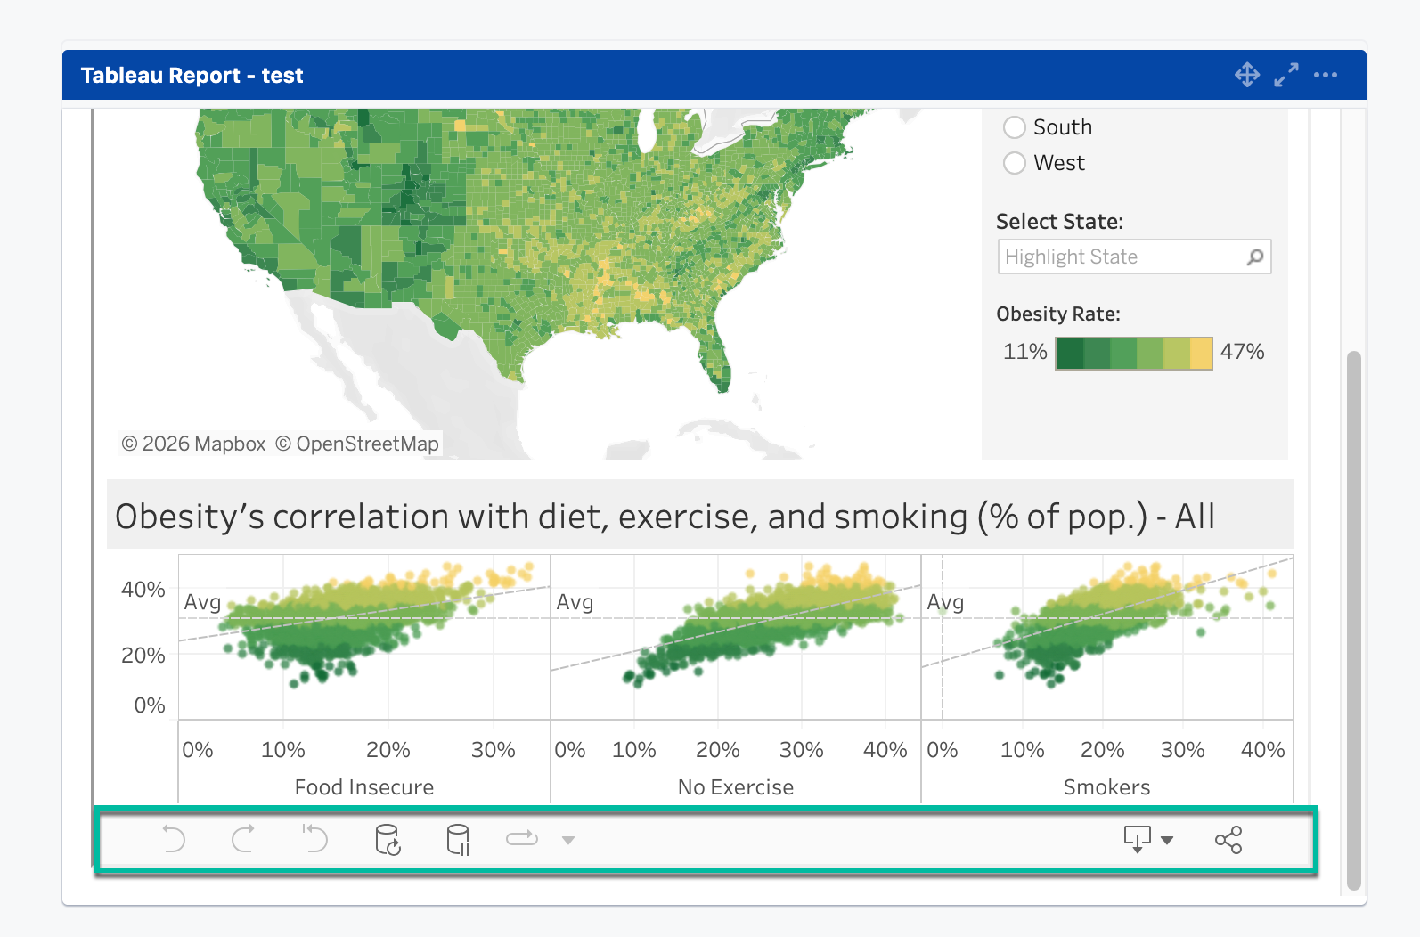The image size is (1420, 937).
Task: Expand the replay speed dropdown arrow
Action: 568,840
